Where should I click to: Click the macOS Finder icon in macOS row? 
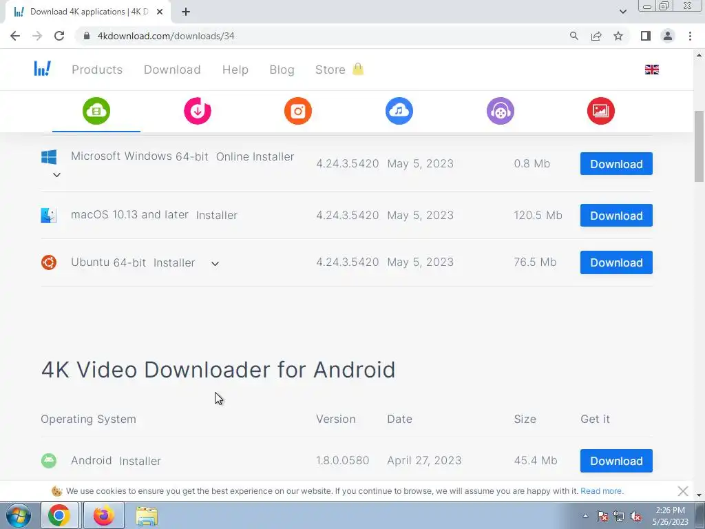click(49, 215)
